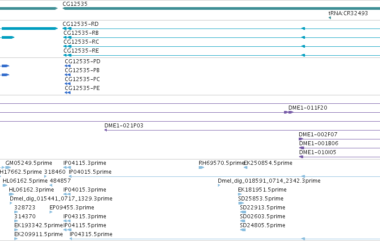Screen dimensions: 380x241
Task: Click protein CG12535-PC label
Action: (82, 79)
